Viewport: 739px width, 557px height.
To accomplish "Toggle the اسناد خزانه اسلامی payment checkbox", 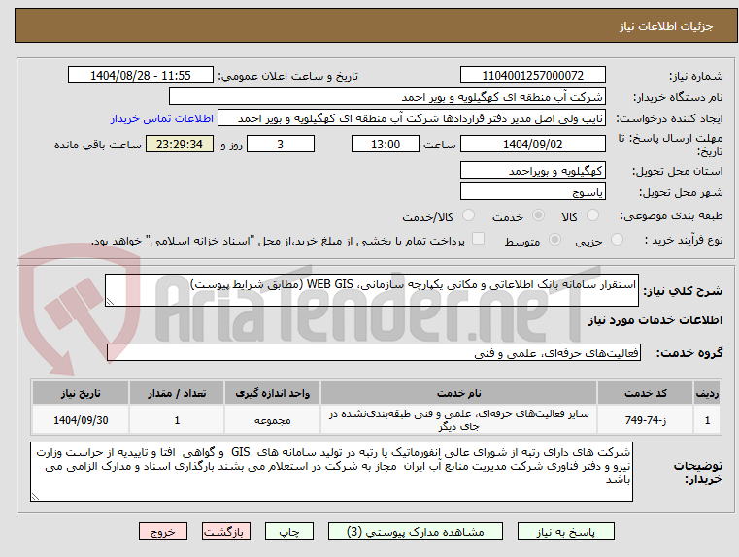I will (x=478, y=239).
